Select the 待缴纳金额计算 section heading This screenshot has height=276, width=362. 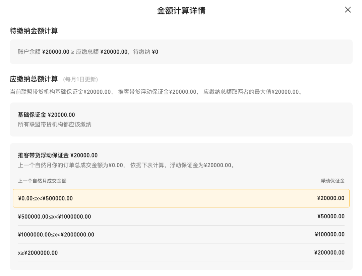click(34, 31)
